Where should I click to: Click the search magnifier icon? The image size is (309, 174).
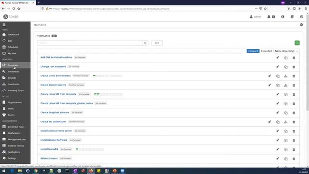145,43
